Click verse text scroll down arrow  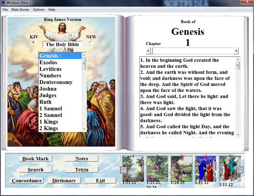pyautogui.click(x=238, y=135)
